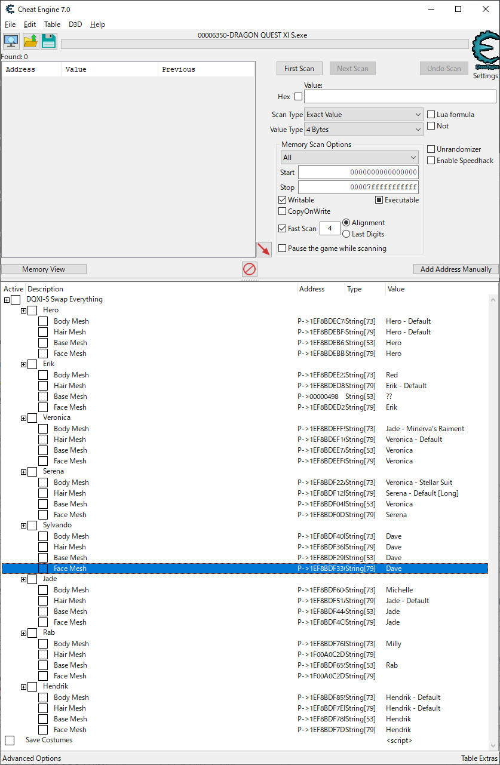
Task: Click value Veronica - Stellar Suit
Action: [420, 483]
